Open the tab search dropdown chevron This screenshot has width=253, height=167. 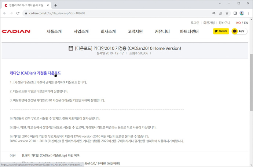coord(220,3)
